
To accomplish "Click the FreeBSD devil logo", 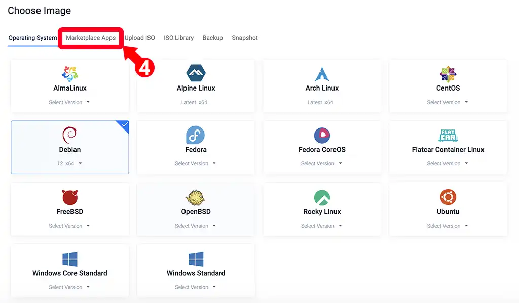I will pyautogui.click(x=70, y=197).
